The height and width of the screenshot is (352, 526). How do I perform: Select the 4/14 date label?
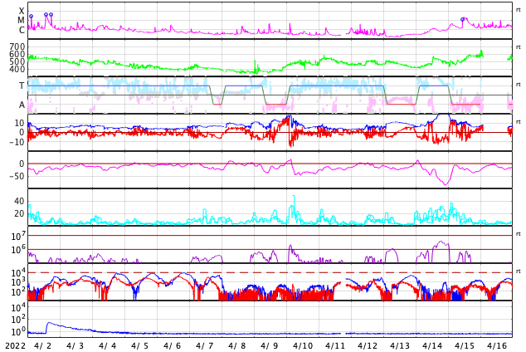[431, 345]
